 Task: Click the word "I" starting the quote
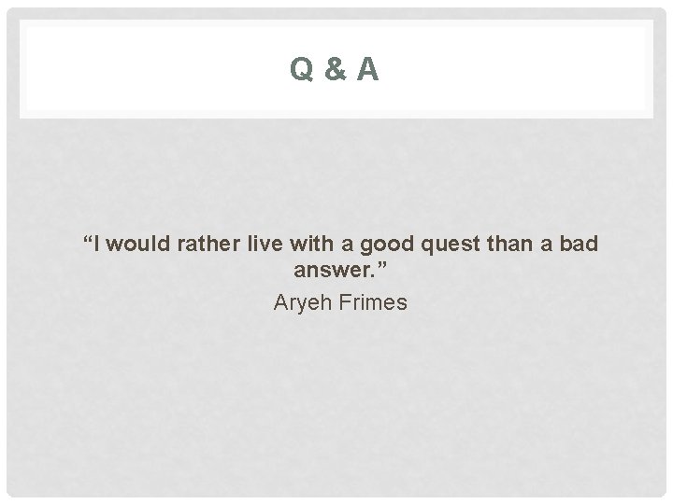pyautogui.click(x=97, y=245)
